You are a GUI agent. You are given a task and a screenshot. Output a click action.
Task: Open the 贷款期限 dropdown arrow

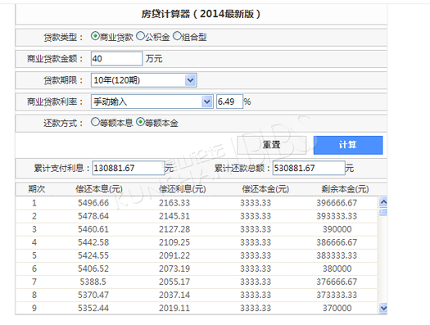point(190,80)
